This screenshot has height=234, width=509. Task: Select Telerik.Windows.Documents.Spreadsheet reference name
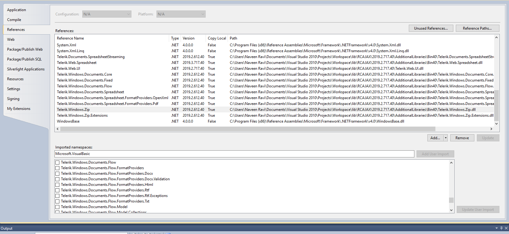click(x=90, y=92)
